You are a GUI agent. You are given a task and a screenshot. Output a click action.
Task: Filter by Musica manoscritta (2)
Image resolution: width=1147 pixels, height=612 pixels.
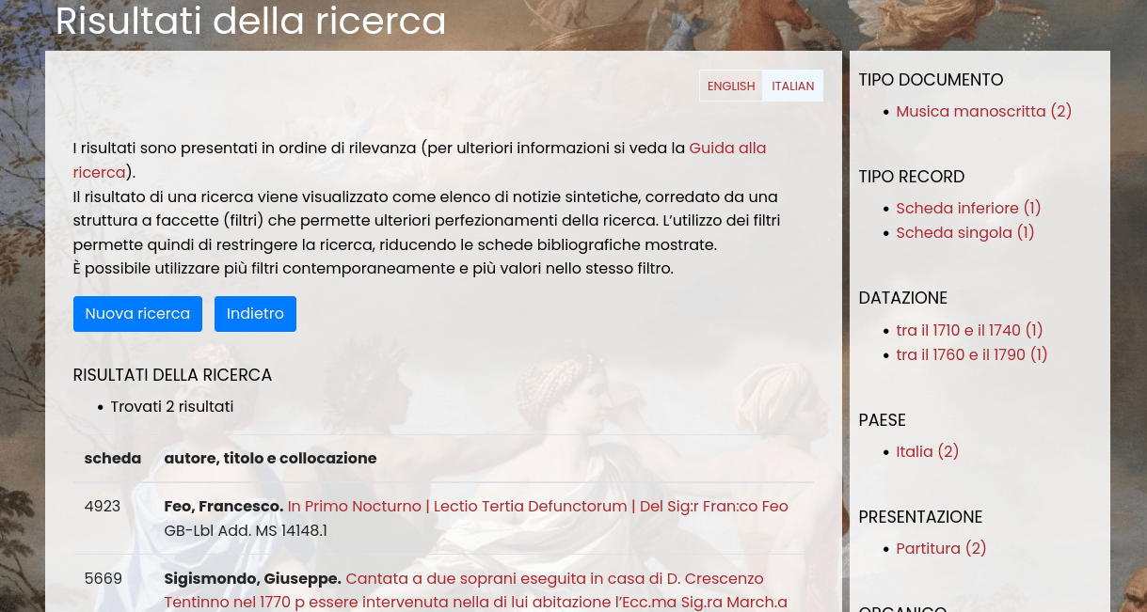[983, 111]
